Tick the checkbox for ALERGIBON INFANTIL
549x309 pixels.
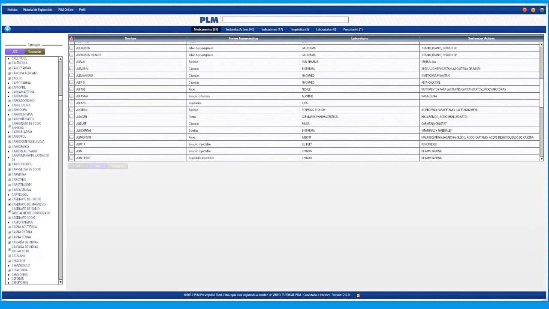click(x=71, y=55)
